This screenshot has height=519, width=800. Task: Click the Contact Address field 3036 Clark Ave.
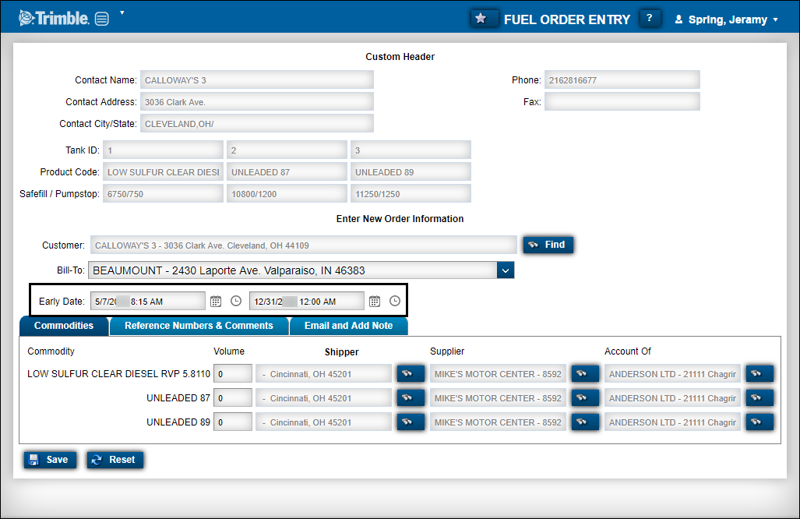click(257, 101)
